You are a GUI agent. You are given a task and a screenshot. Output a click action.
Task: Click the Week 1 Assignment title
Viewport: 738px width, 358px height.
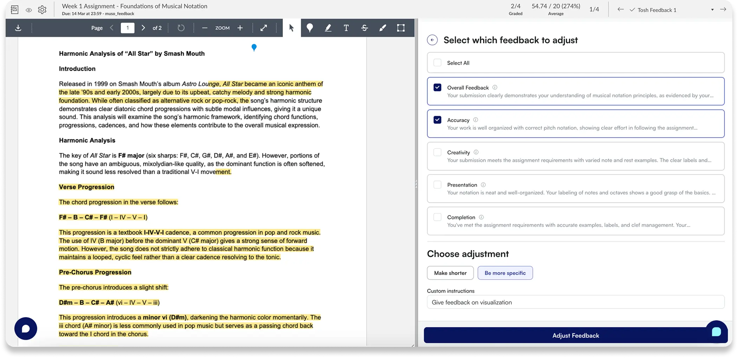(135, 6)
